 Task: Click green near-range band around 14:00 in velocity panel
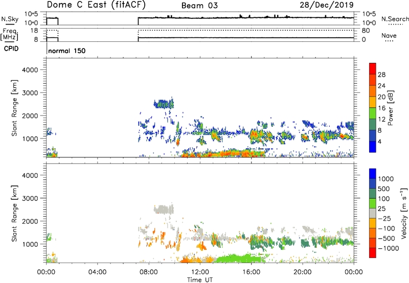click(x=239, y=258)
